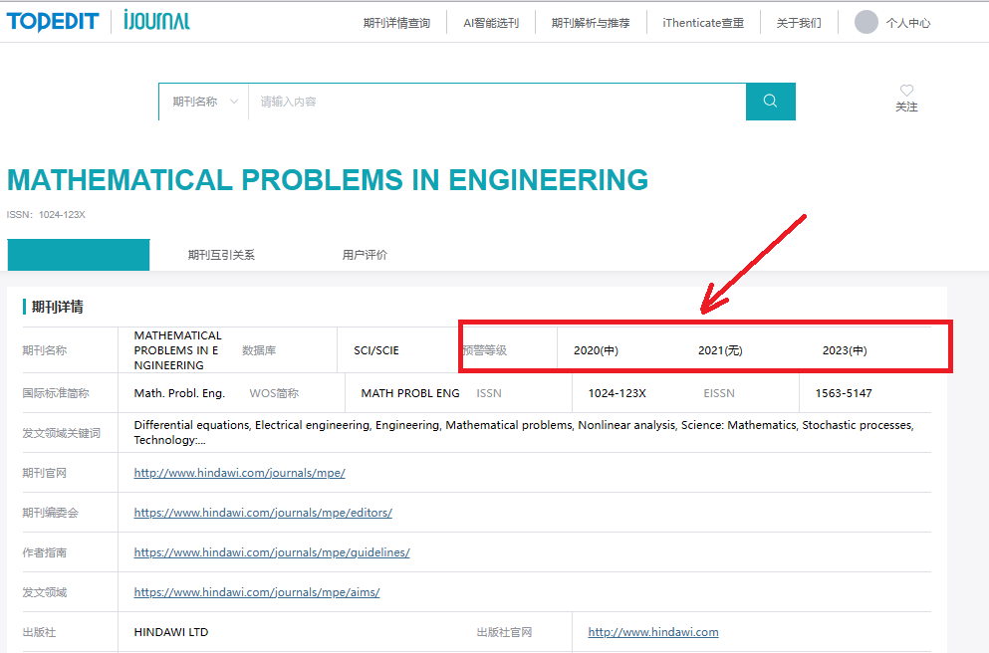
Task: Click the 出版社 row label
Action: pos(39,631)
